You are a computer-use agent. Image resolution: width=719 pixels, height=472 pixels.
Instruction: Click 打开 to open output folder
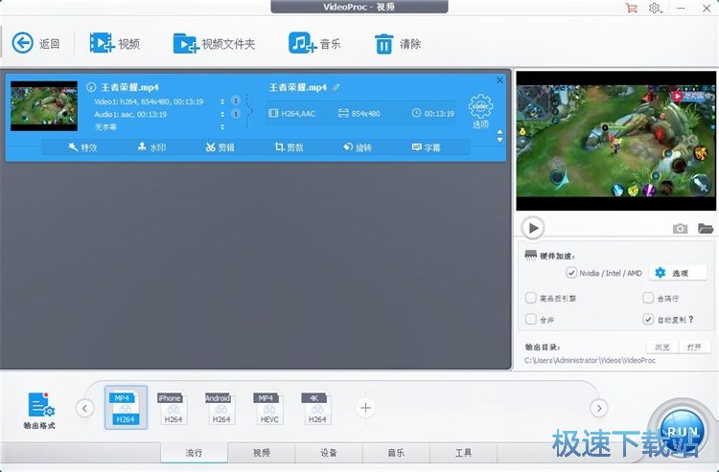(x=695, y=347)
